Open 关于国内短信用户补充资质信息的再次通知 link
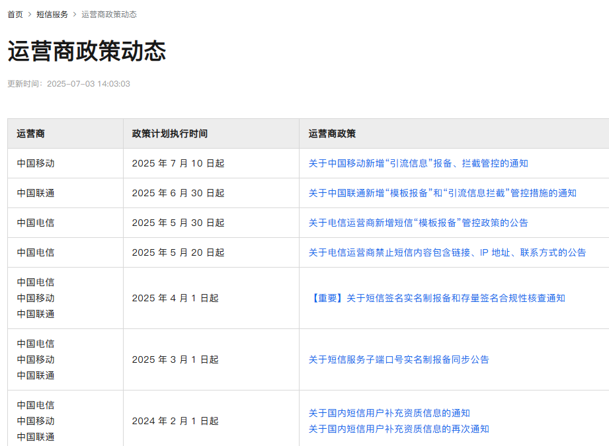 tap(399, 429)
